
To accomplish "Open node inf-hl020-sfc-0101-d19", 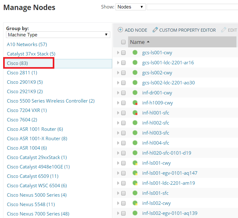I will pos(166,153).
